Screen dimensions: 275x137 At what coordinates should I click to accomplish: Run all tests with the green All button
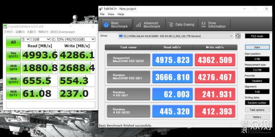tap(13, 42)
